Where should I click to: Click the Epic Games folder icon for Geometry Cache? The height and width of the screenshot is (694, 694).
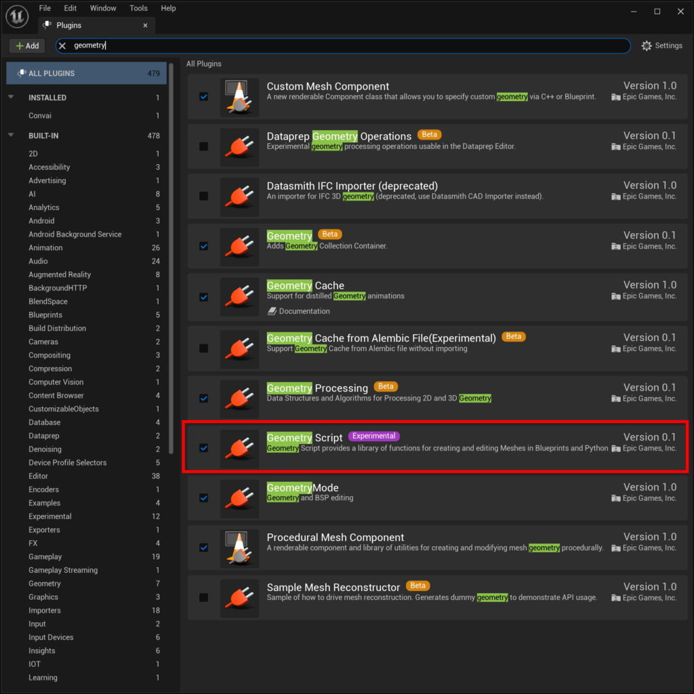[615, 296]
